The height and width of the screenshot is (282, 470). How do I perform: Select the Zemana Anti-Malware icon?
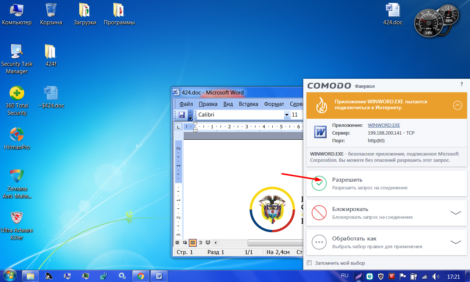pyautogui.click(x=17, y=184)
